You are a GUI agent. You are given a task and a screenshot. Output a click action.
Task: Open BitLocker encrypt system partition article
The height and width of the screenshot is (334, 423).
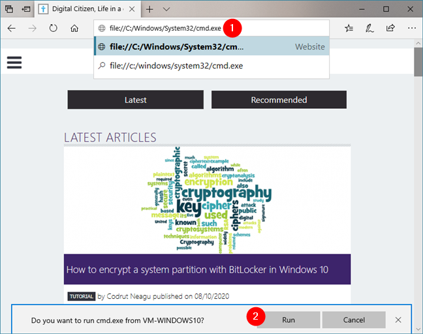point(207,269)
